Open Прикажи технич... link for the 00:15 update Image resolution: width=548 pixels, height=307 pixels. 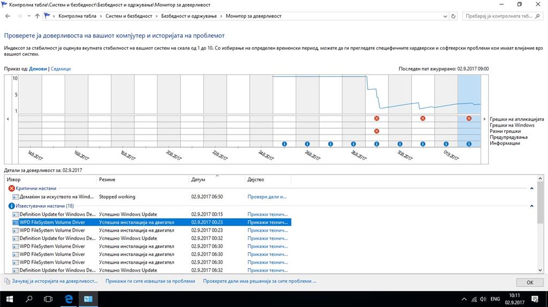coord(268,214)
